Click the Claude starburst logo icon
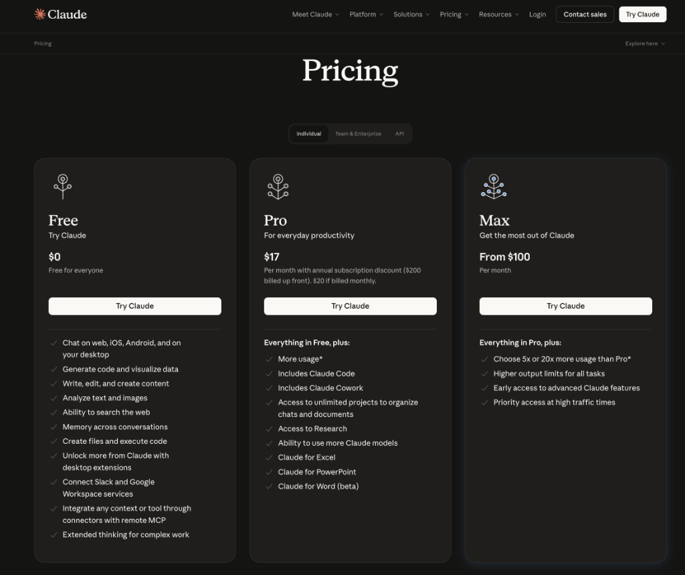This screenshot has width=685, height=575. (x=40, y=14)
